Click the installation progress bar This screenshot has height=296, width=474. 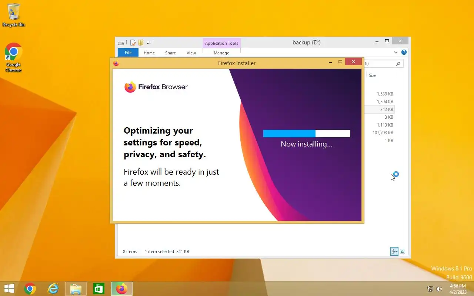307,134
